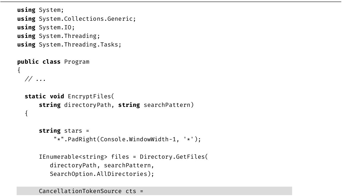Screen dimensions: 342x196
Task: Click the "// ..." comment line
Action: coord(35,79)
